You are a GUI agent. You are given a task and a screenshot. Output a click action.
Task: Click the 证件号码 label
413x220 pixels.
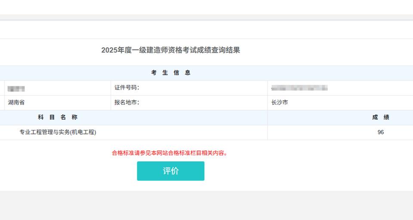click(126, 88)
